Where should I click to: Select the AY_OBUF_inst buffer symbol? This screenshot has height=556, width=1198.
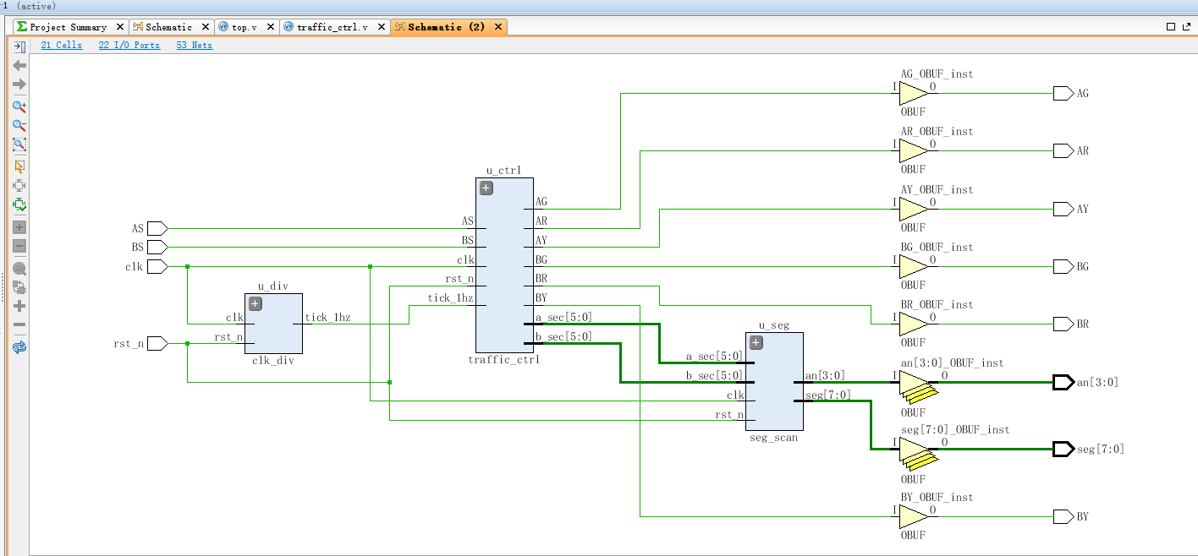[913, 209]
